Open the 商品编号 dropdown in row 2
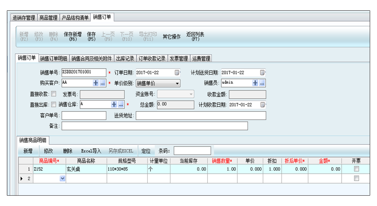This screenshot has width=377, height=206. (x=62, y=179)
